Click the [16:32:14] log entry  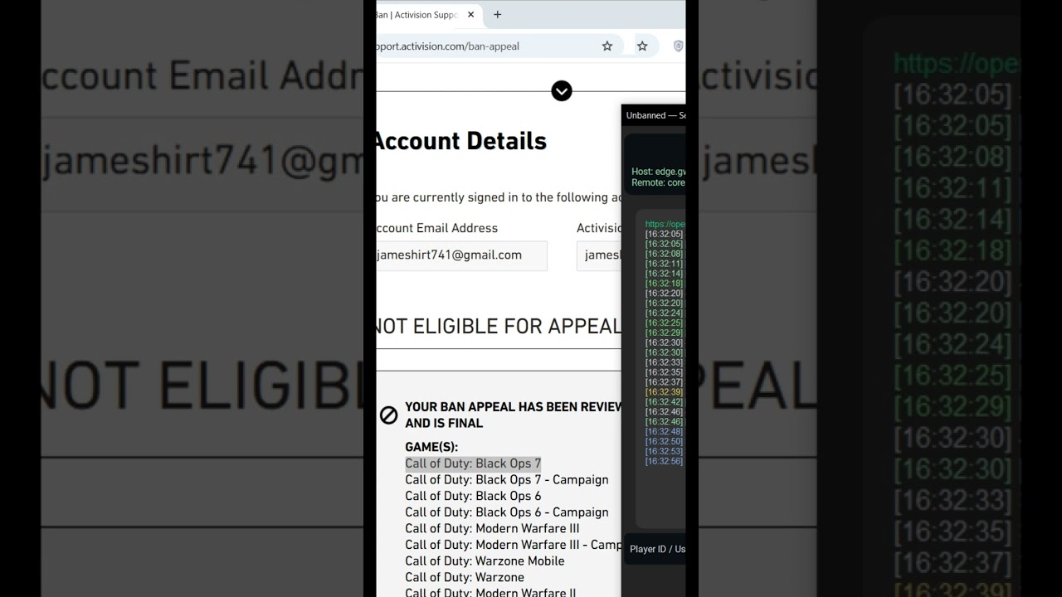pyautogui.click(x=664, y=274)
